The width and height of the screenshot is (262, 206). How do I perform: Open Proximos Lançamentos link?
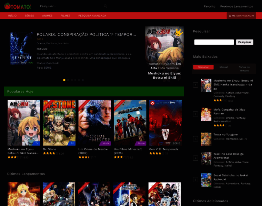pyautogui.click(x=236, y=6)
